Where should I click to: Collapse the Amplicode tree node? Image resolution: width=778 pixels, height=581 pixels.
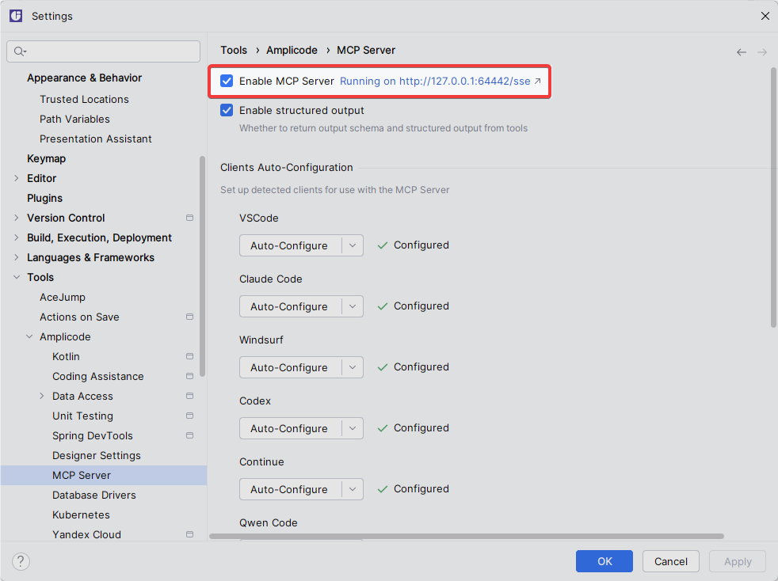[x=29, y=336]
